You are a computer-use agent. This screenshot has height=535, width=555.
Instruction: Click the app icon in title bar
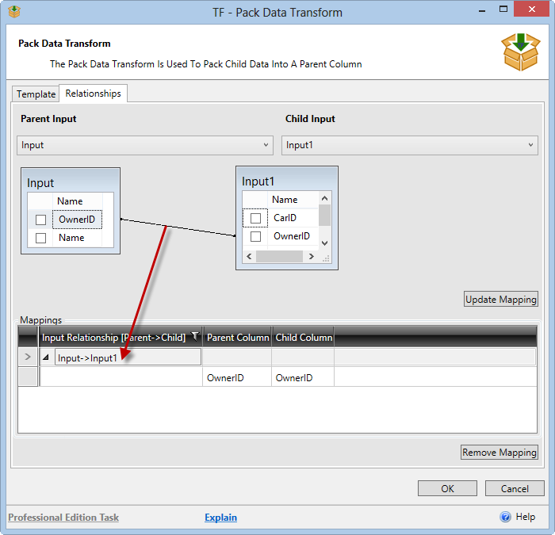coord(13,12)
